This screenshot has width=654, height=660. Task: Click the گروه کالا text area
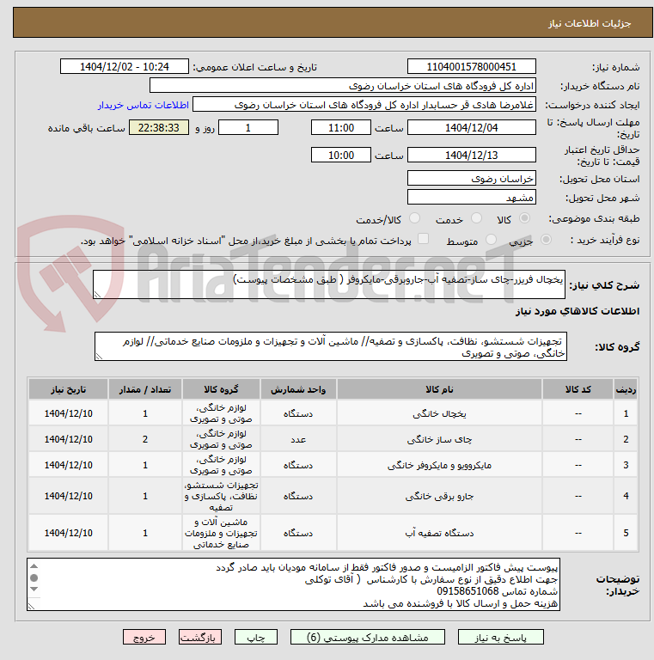point(330,346)
